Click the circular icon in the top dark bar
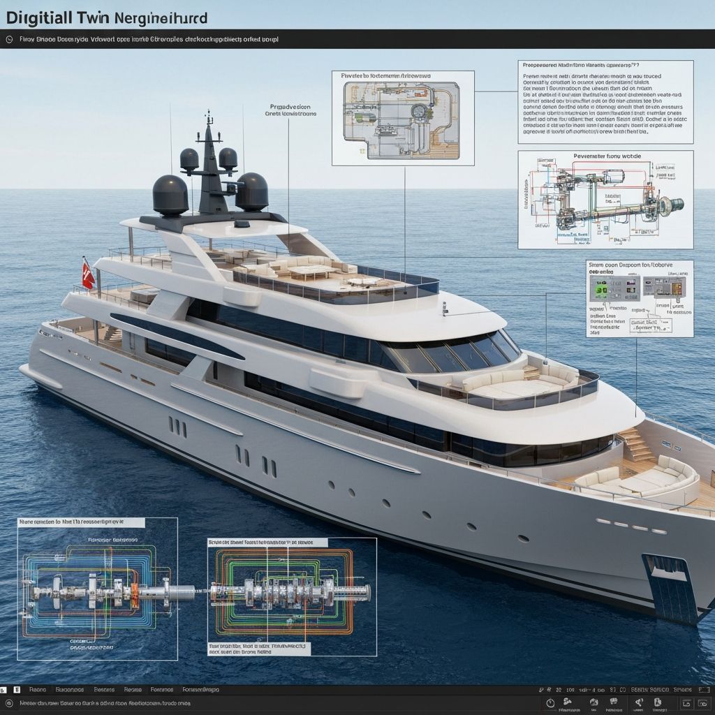715x715 pixels. [9, 40]
